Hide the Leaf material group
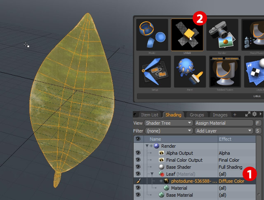Screen dimensions: 264x200 (x=138, y=174)
